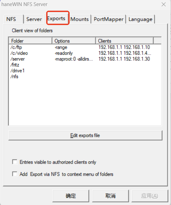
Task: Tick Add Export via NFS to context menu
Action: (15, 174)
